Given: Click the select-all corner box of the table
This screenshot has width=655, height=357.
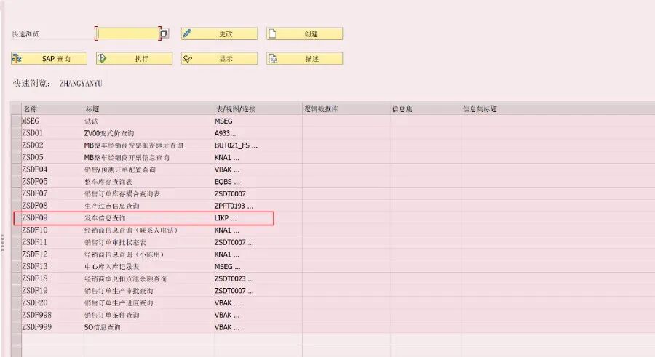Looking at the screenshot, I should [16, 108].
